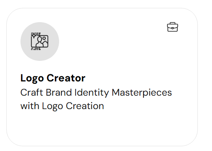
Task: Click the 'Craft Brand Identity Masterpieces' text
Action: (96, 92)
